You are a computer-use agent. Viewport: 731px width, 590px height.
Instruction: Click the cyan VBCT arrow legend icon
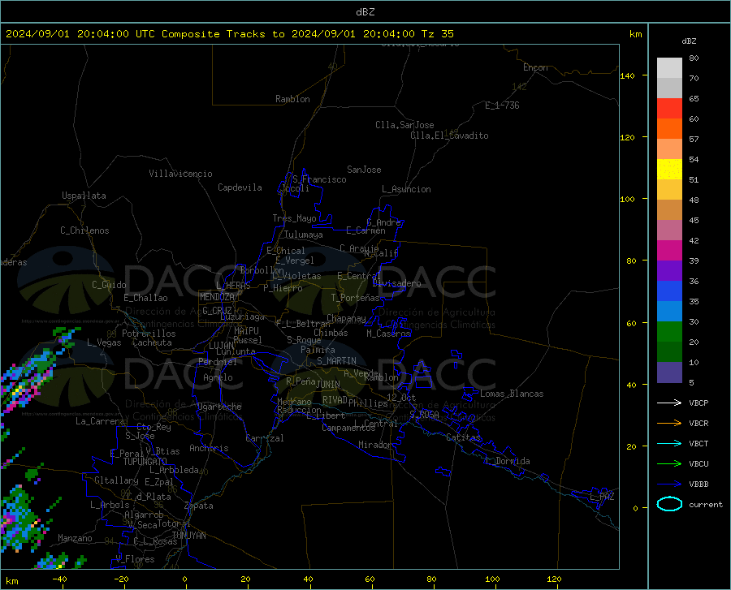tap(669, 443)
